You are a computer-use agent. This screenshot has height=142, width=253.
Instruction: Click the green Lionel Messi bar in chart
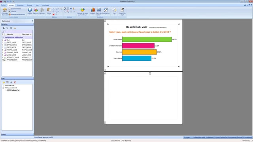[x=147, y=39]
